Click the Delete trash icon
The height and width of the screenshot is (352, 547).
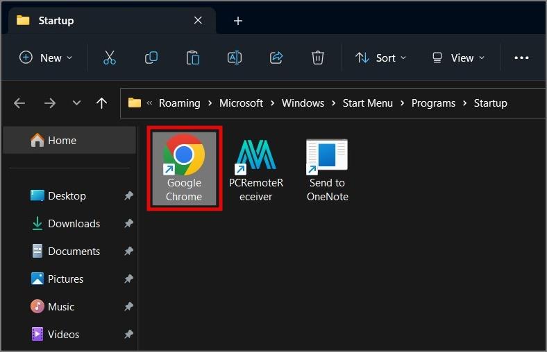coord(317,58)
